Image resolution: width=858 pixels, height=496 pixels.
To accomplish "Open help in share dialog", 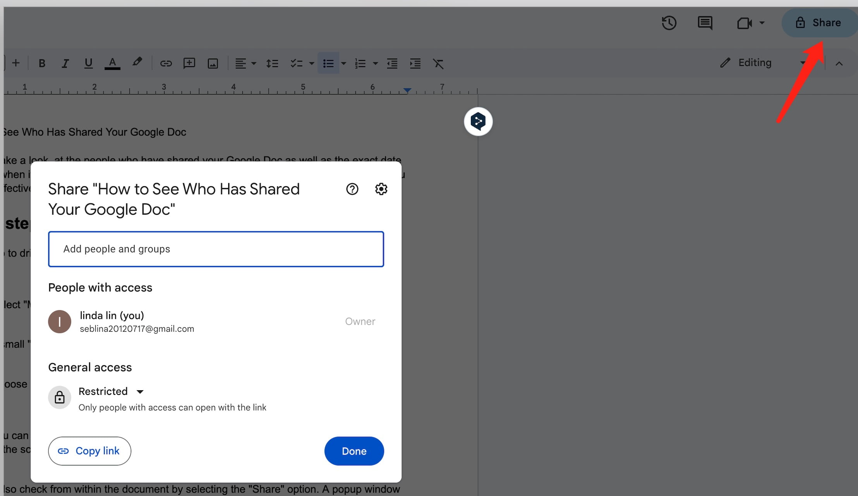I will point(352,189).
